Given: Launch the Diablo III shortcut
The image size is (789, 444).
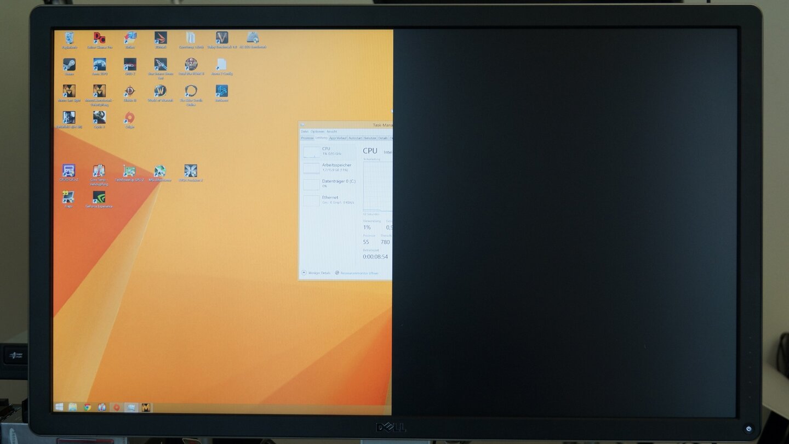Looking at the screenshot, I should click(130, 93).
